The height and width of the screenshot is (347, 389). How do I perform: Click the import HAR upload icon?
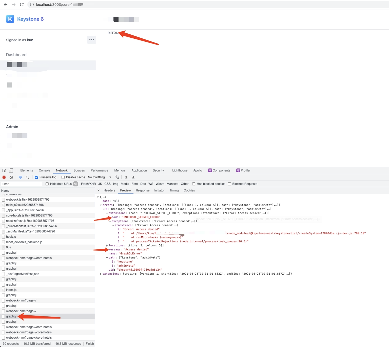click(x=126, y=177)
